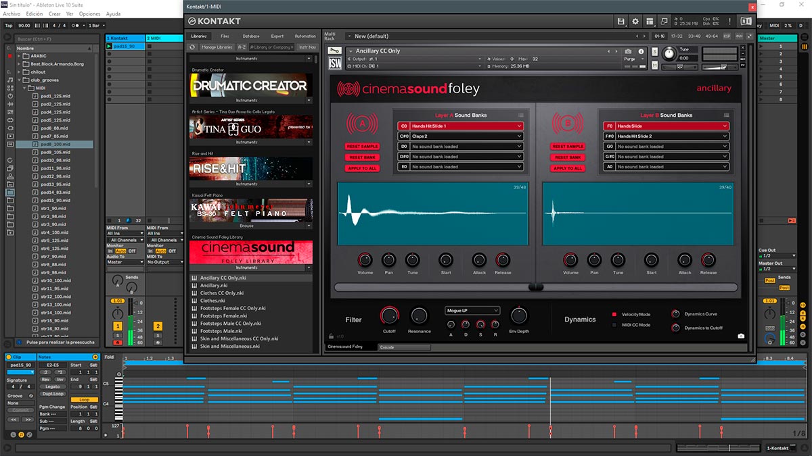Click Layer A APPLY TO ALL button

[x=362, y=168]
